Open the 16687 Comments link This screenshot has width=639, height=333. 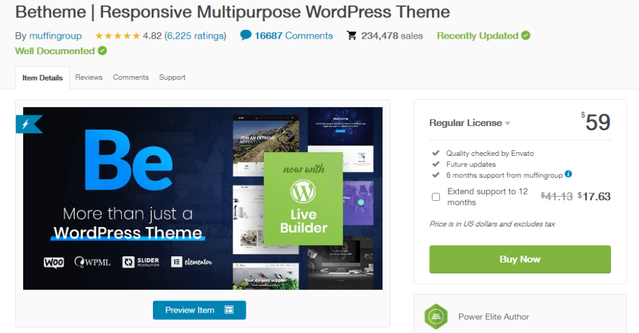click(x=294, y=36)
